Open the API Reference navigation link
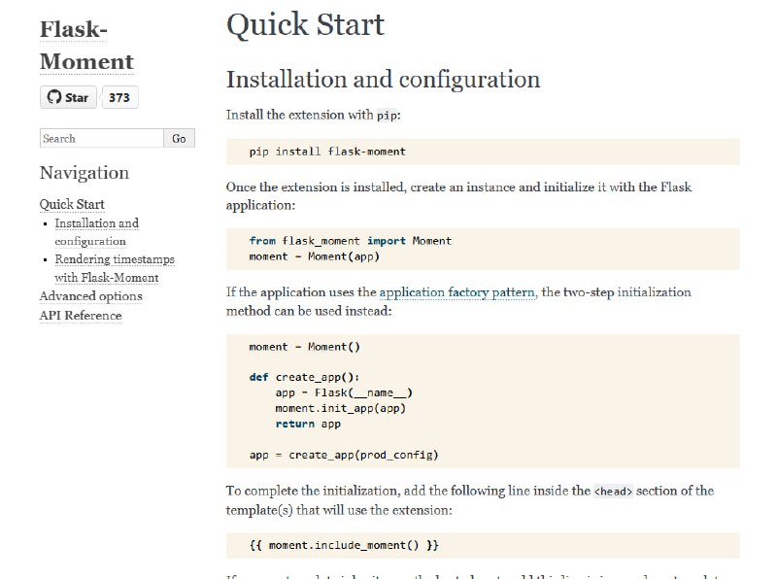Image resolution: width=777 pixels, height=579 pixels. pos(81,316)
